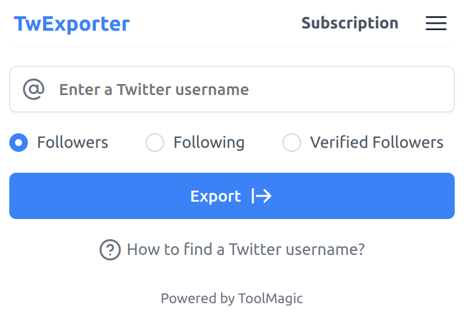
Task: Click the 'Verified Followers' label text
Action: (x=376, y=143)
